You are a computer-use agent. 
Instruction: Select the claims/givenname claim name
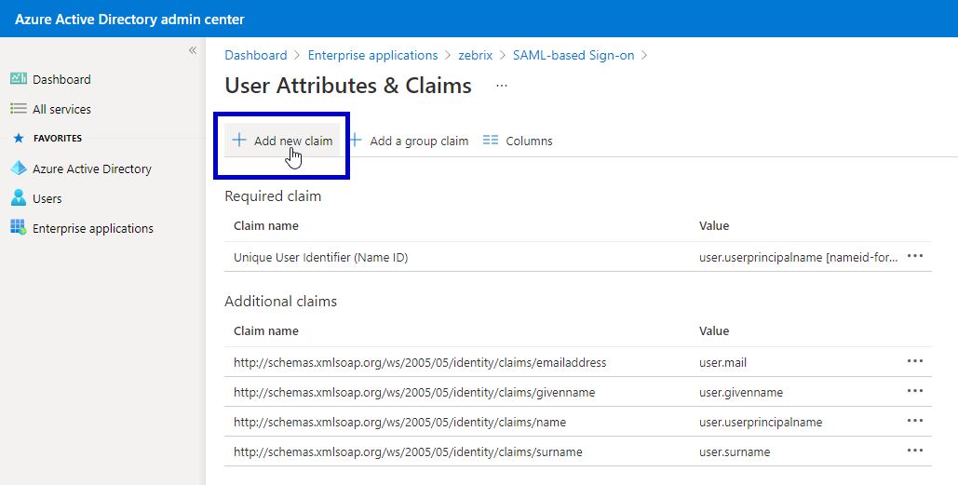pyautogui.click(x=414, y=392)
